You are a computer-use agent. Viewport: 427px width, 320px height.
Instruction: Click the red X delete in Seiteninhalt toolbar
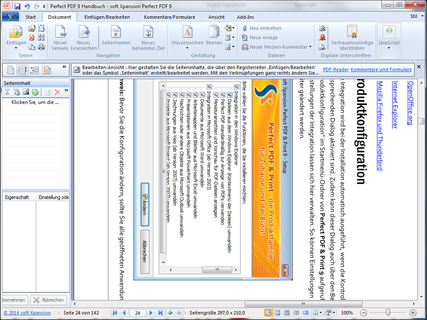[x=58, y=92]
